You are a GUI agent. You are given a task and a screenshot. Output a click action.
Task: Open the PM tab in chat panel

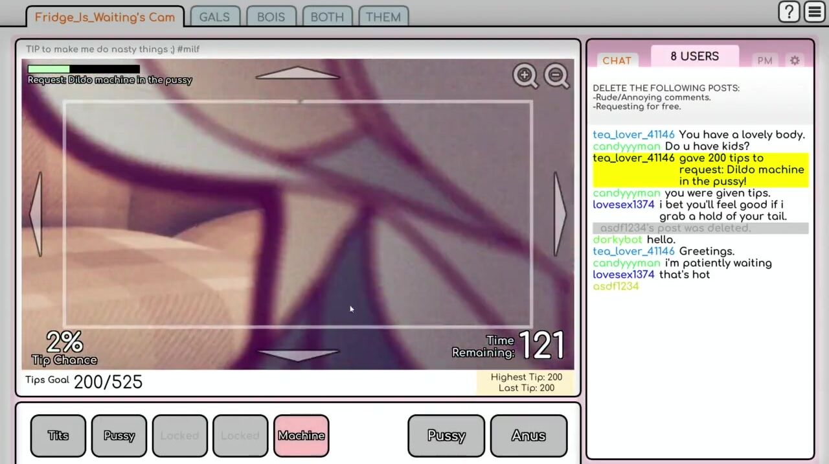click(x=765, y=60)
